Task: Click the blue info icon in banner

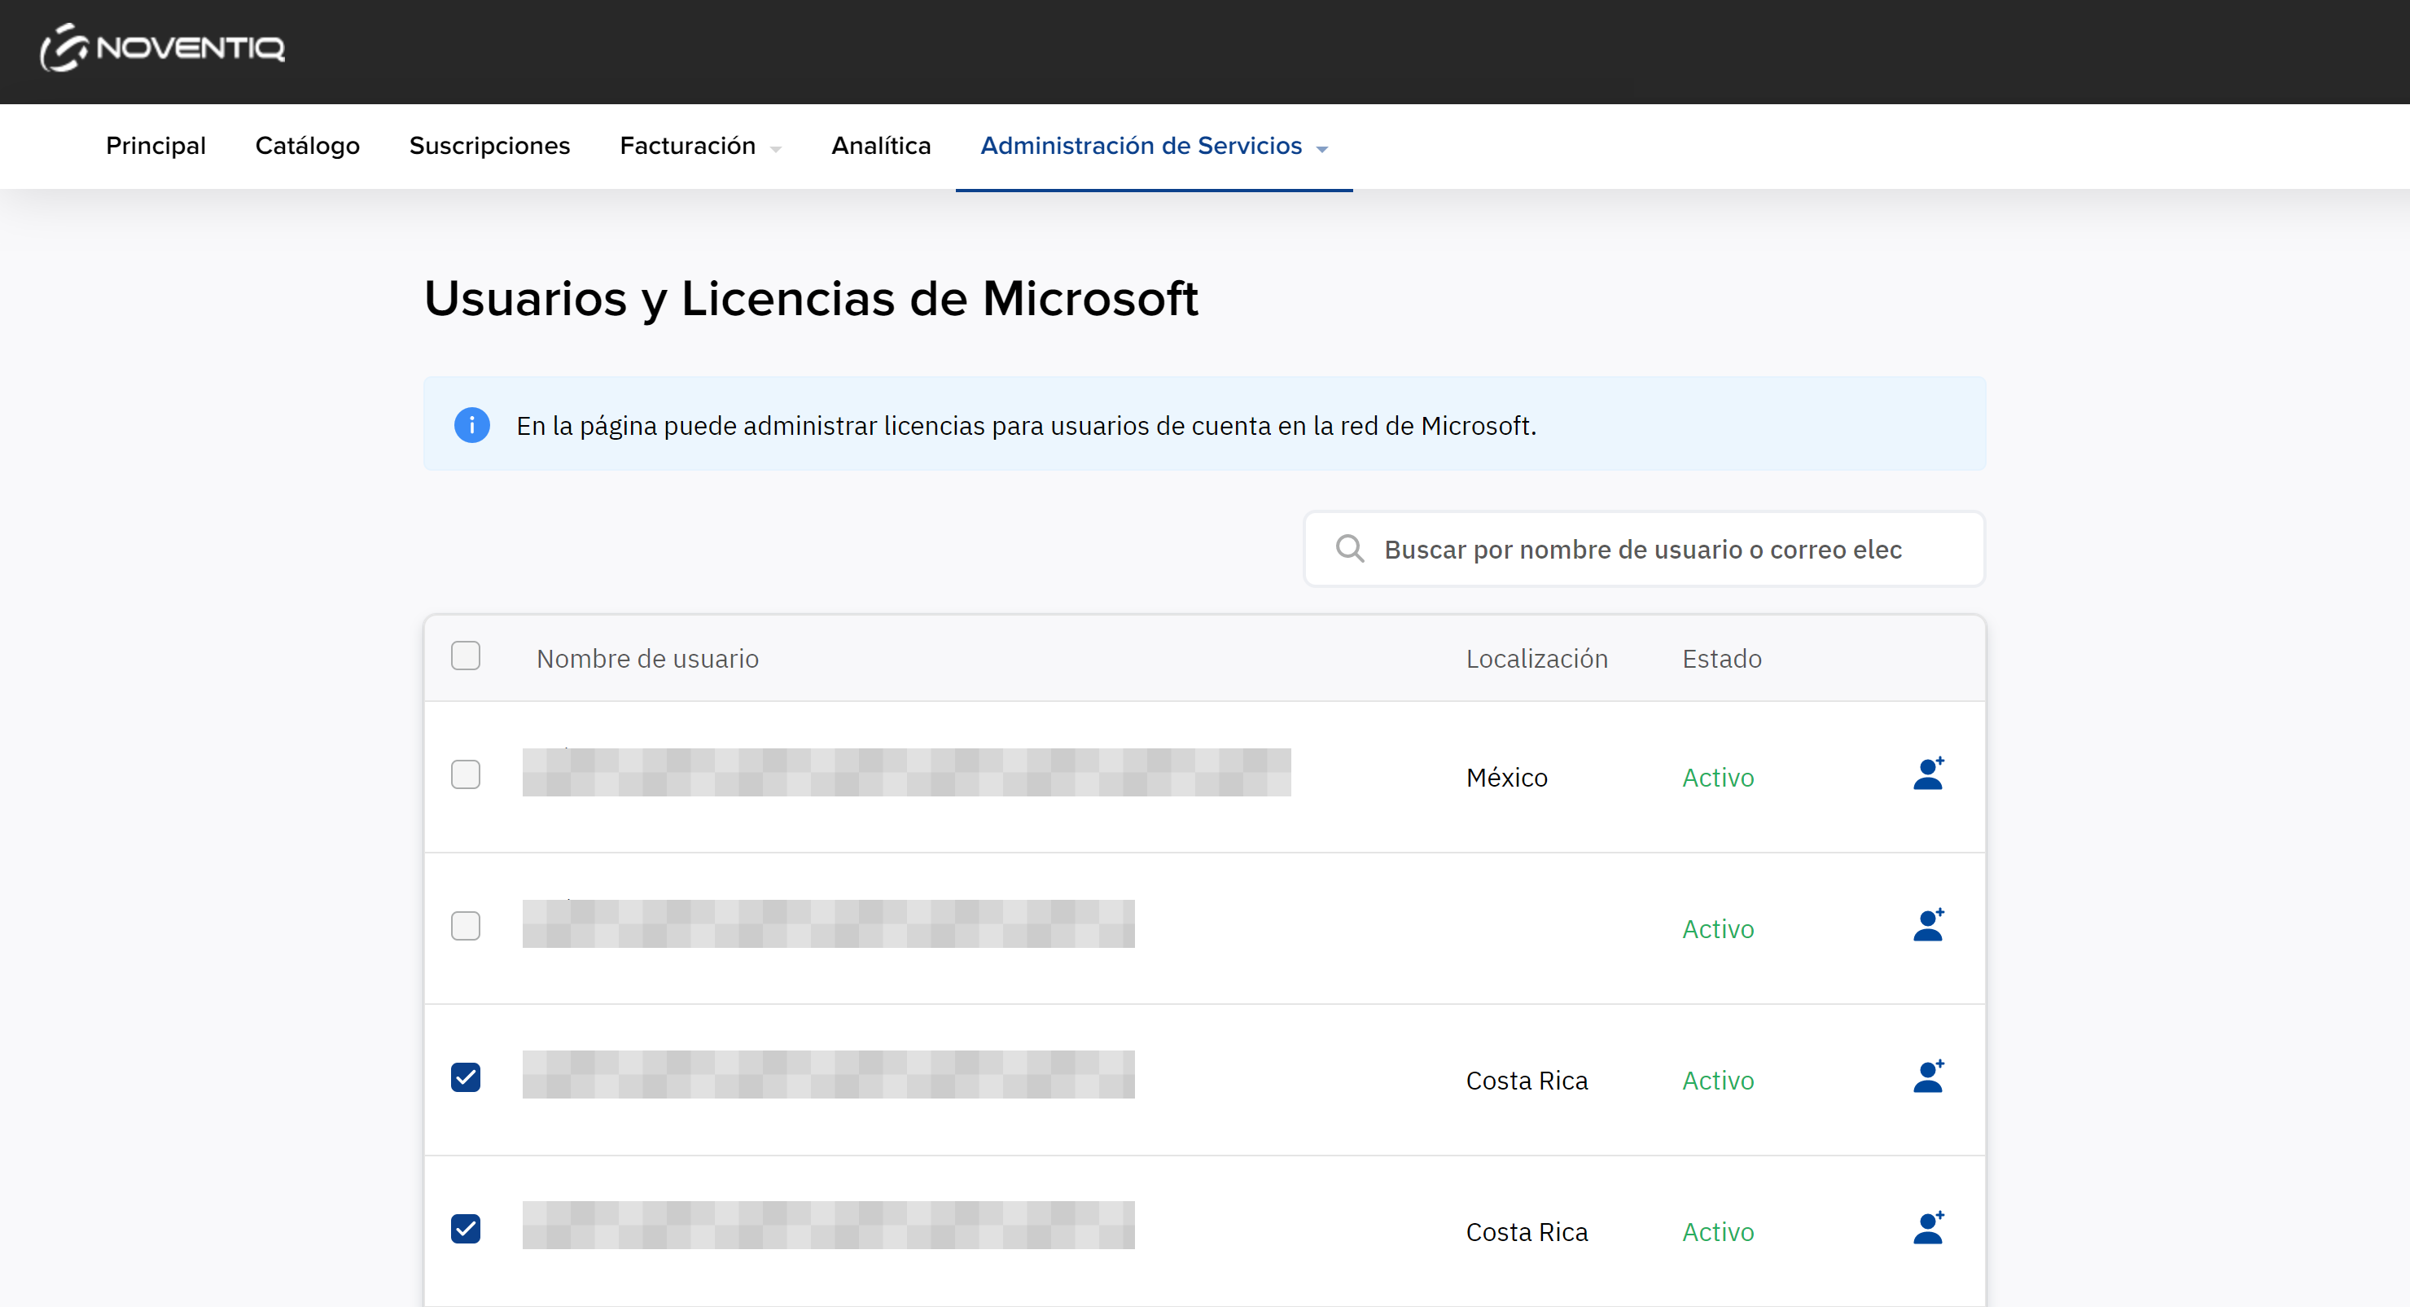Action: click(x=471, y=426)
